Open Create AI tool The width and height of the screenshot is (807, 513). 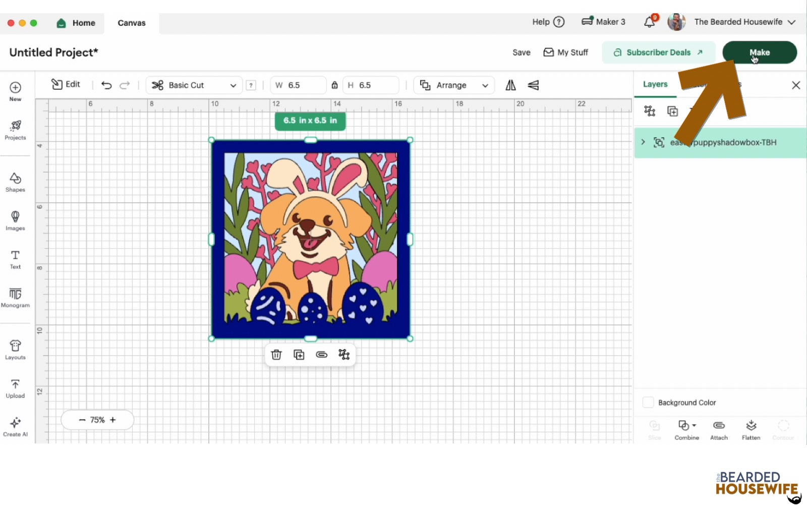click(15, 426)
